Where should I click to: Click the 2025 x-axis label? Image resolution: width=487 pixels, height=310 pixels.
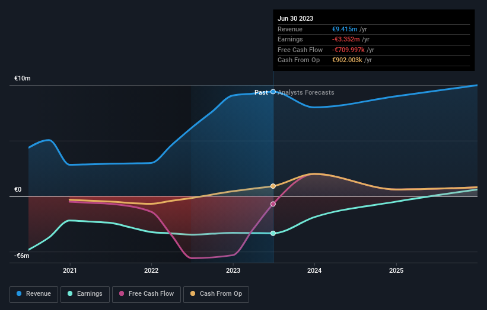pyautogui.click(x=396, y=270)
